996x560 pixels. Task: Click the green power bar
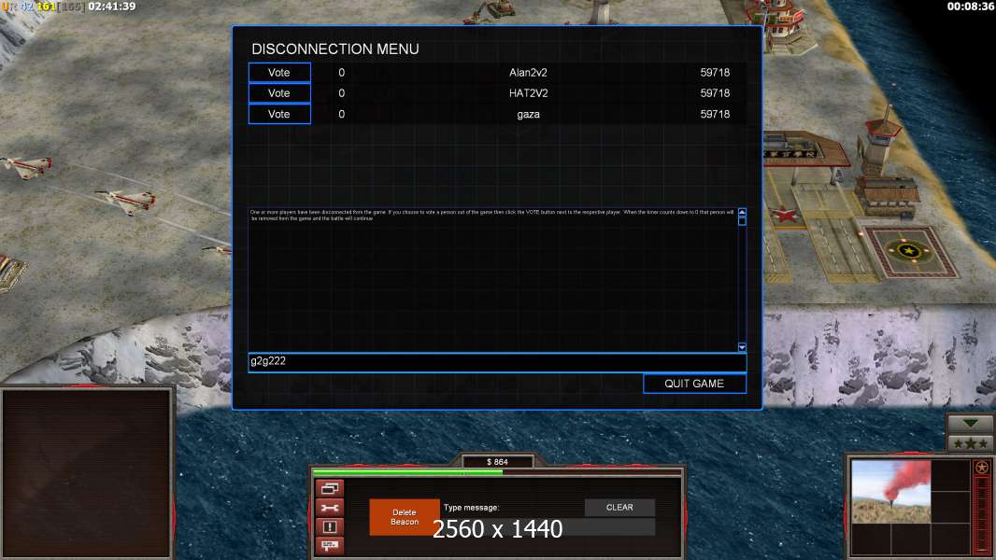[407, 472]
